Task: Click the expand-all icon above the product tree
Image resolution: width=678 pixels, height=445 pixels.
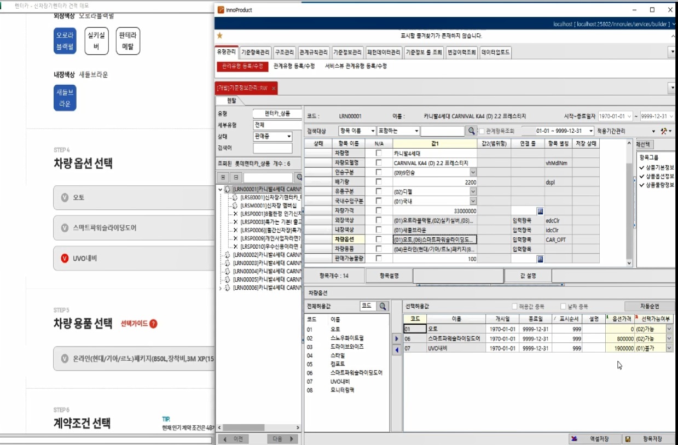Action: pos(223,178)
